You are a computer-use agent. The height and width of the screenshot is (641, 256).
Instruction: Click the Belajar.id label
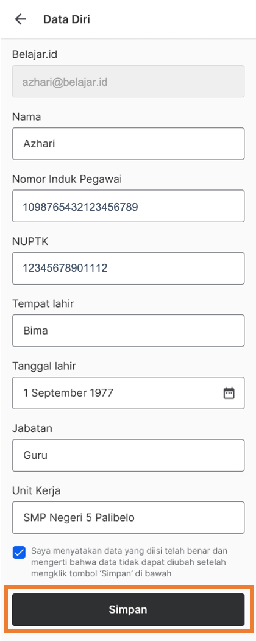[x=34, y=54]
